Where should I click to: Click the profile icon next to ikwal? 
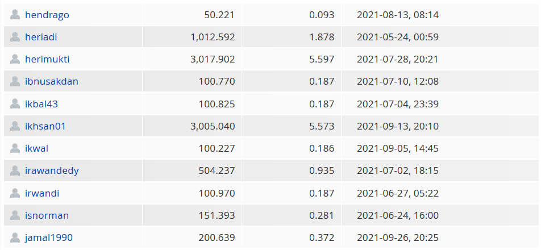tap(15, 148)
